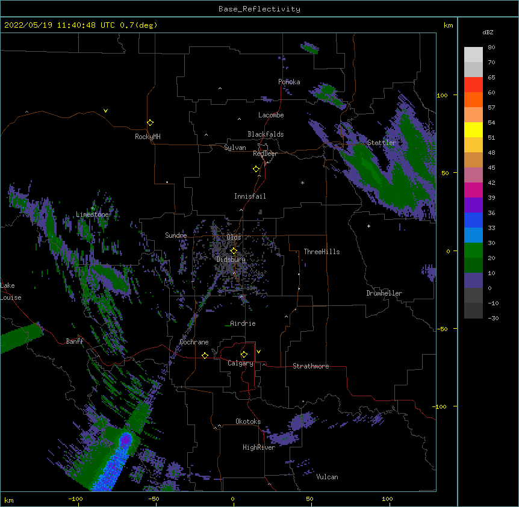Select the magenta swatch in dBZ legend
This screenshot has height=507, width=519.
pyautogui.click(x=473, y=190)
